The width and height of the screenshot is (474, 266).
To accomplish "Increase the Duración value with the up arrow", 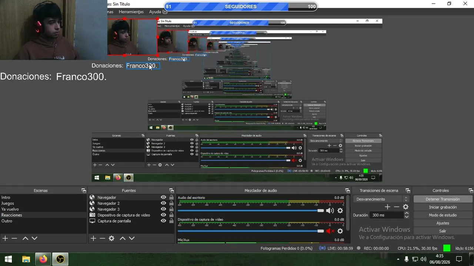I will [407, 213].
